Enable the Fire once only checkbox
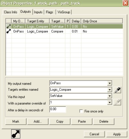This screenshot has width=129, height=139. click(x=81, y=111)
